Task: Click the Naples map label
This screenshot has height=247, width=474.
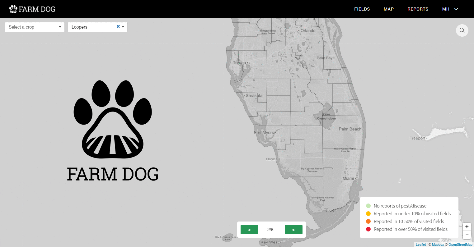Action: pyautogui.click(x=272, y=159)
